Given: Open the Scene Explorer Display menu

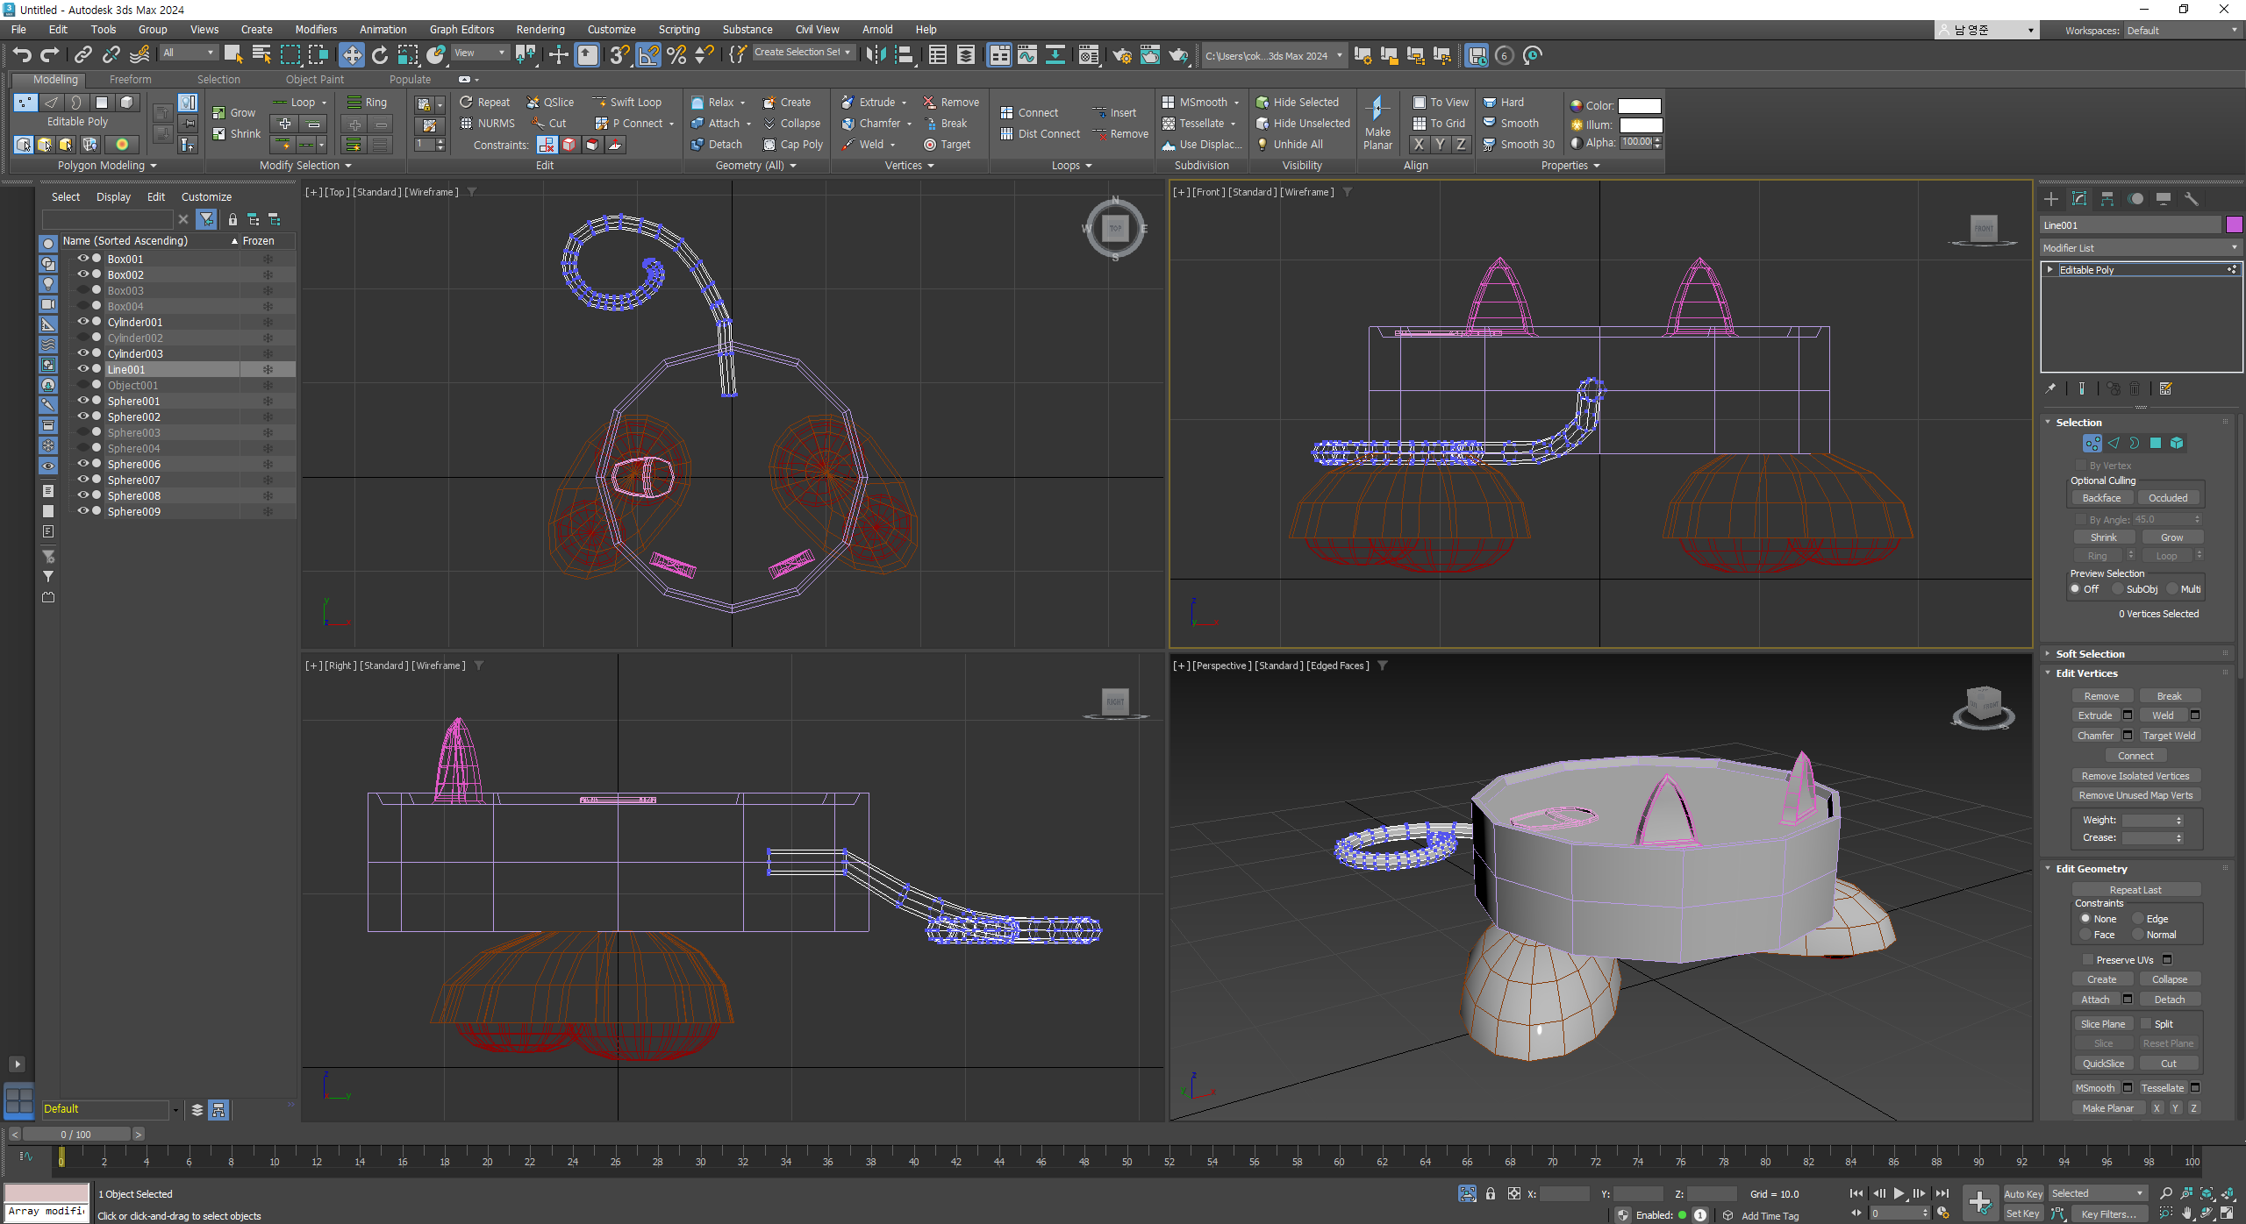Looking at the screenshot, I should (113, 197).
